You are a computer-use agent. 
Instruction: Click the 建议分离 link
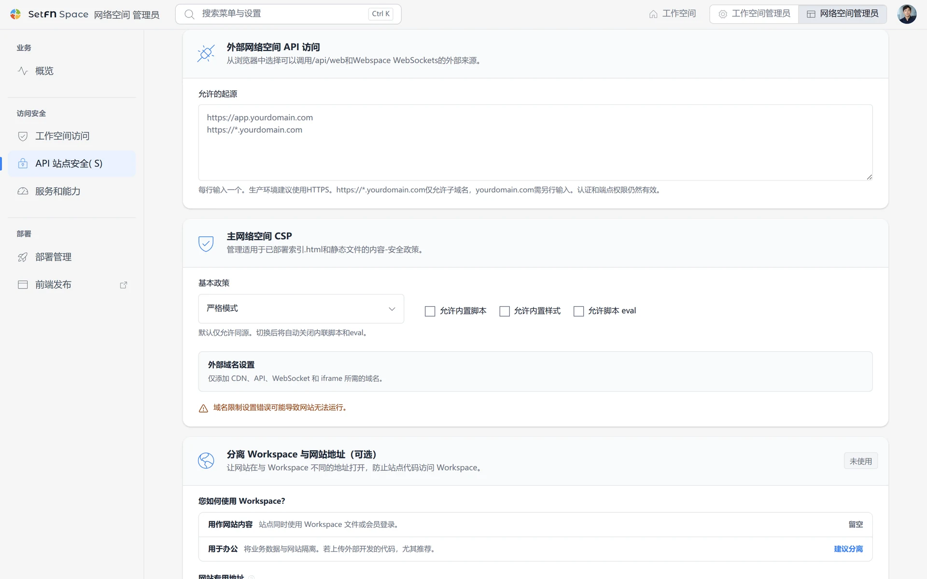click(x=848, y=549)
